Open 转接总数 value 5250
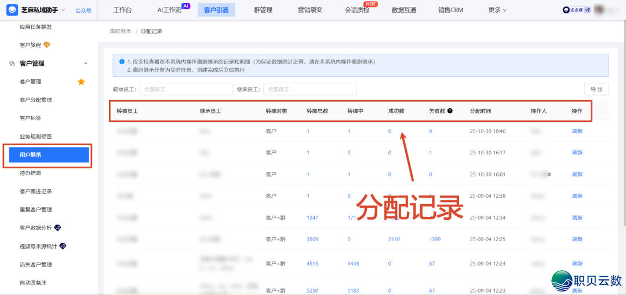Image resolution: width=626 pixels, height=295 pixels. click(x=312, y=290)
